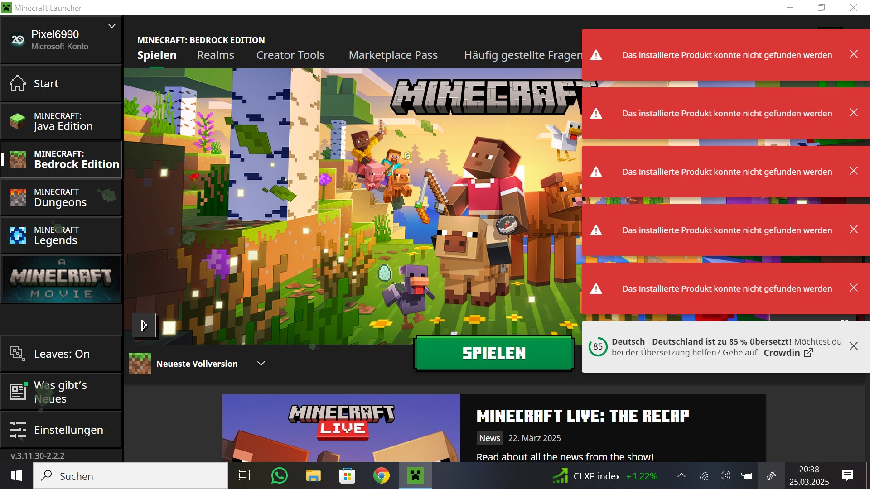Open the Marketplace Pass tab
870x489 pixels.
coord(393,55)
